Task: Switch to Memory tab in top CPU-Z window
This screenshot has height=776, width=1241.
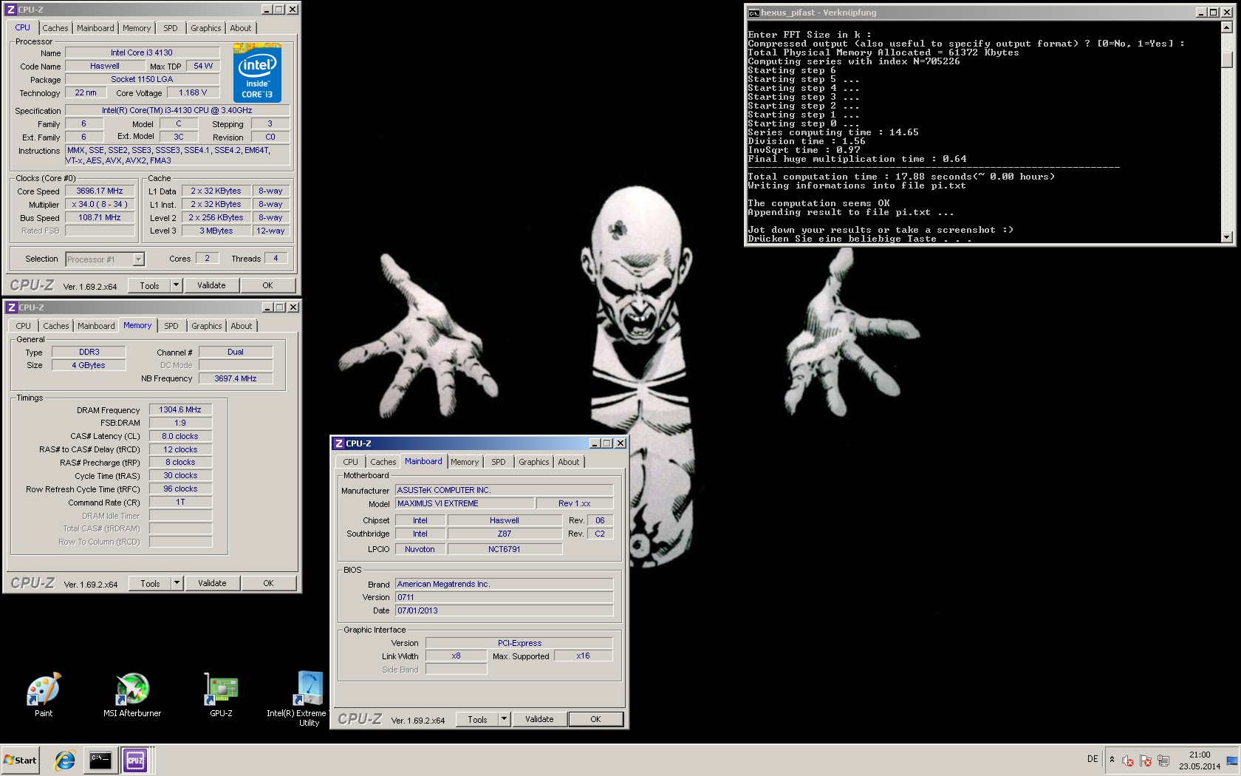Action: click(x=137, y=28)
